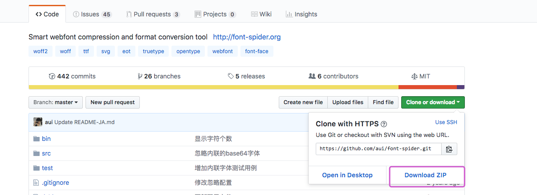Image resolution: width=537 pixels, height=195 pixels.
Task: Select the truetype topic tag
Action: 154,51
